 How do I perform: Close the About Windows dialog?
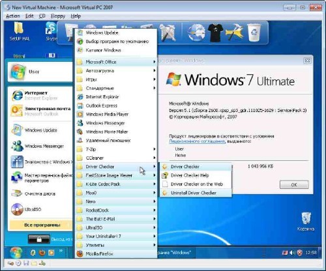pos(307,61)
